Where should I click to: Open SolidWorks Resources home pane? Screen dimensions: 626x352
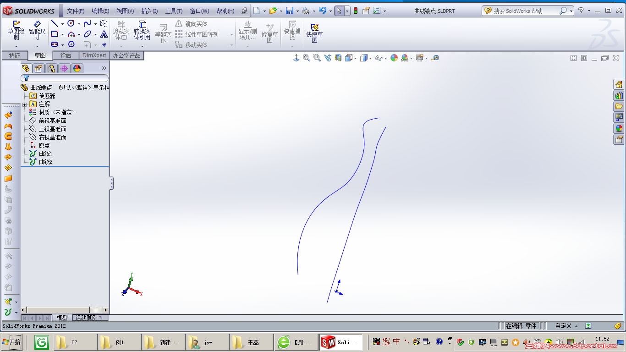click(619, 84)
